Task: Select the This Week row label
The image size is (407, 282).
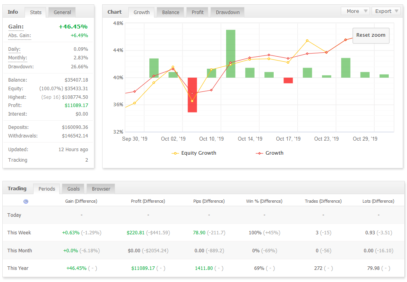Action: coord(19,232)
